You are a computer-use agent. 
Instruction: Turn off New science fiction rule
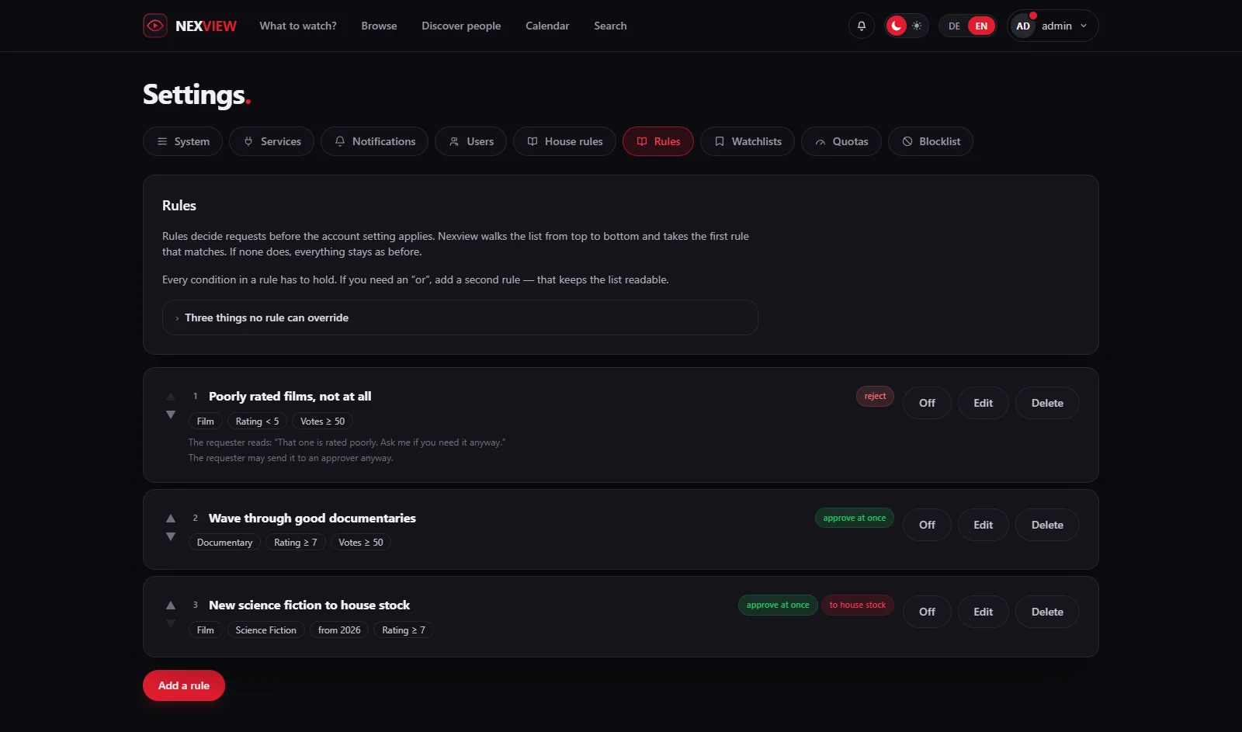927,612
